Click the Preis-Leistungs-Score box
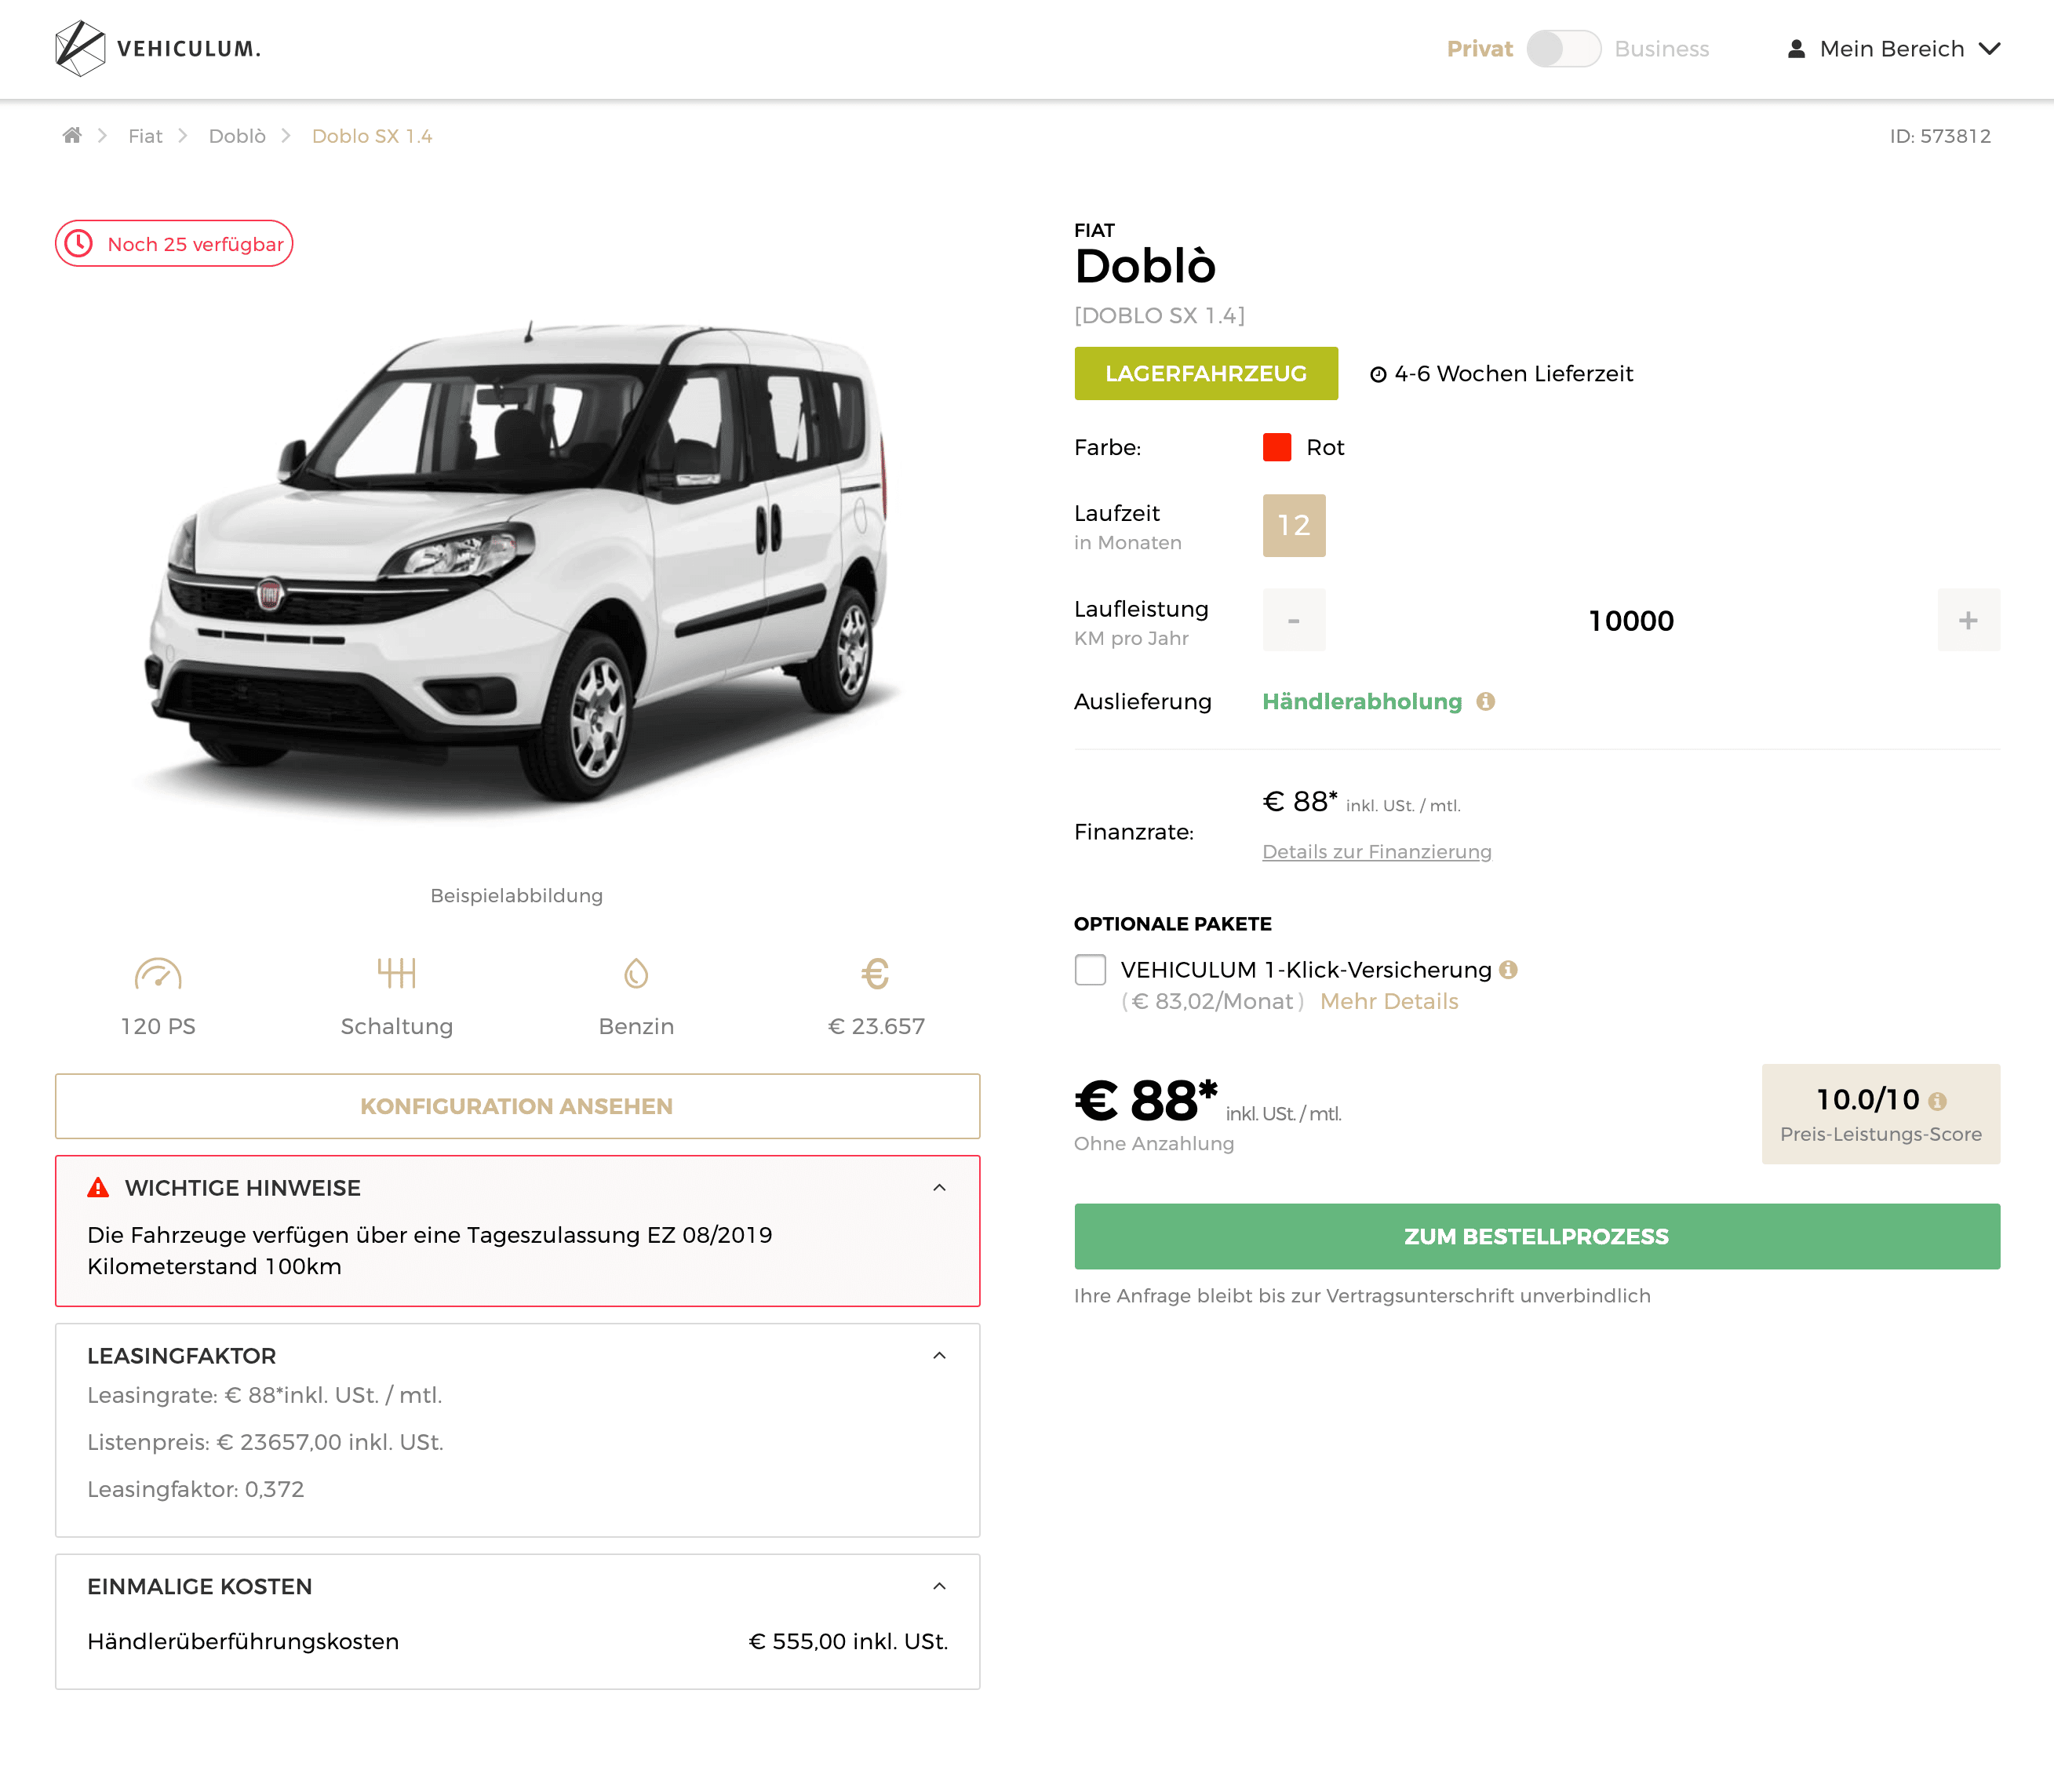The height and width of the screenshot is (1792, 2054). [1881, 1113]
